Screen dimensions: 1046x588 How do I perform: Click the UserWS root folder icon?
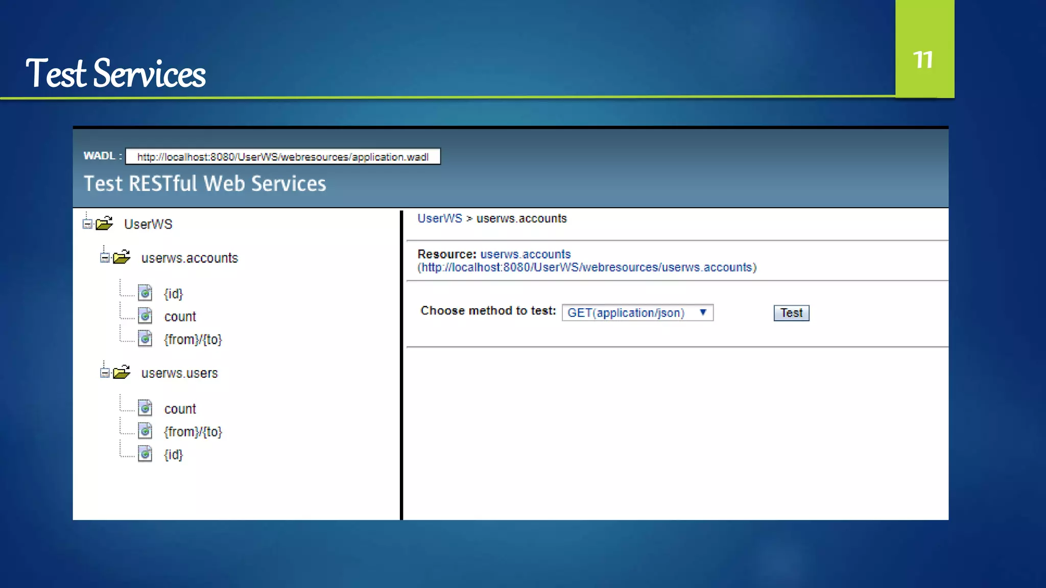click(104, 223)
